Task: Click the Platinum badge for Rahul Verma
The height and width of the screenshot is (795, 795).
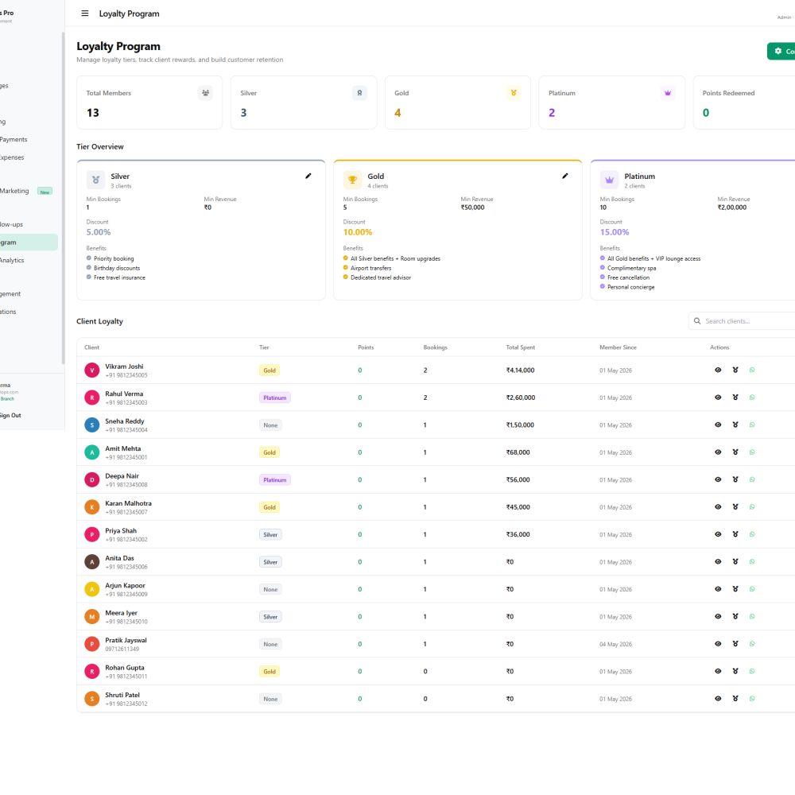Action: (275, 398)
